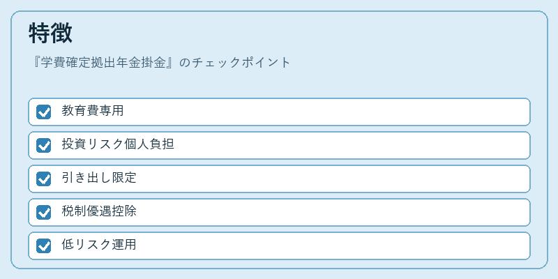
Task: Click the 税制優遇控除 label text
Action: click(99, 211)
